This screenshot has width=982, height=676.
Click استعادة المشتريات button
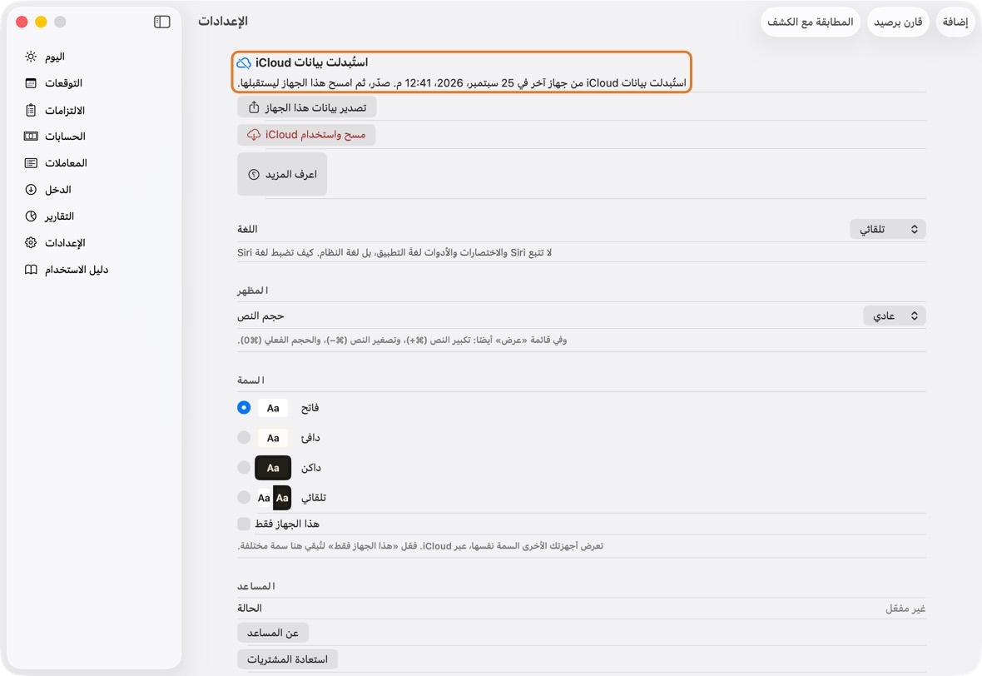[x=287, y=659]
